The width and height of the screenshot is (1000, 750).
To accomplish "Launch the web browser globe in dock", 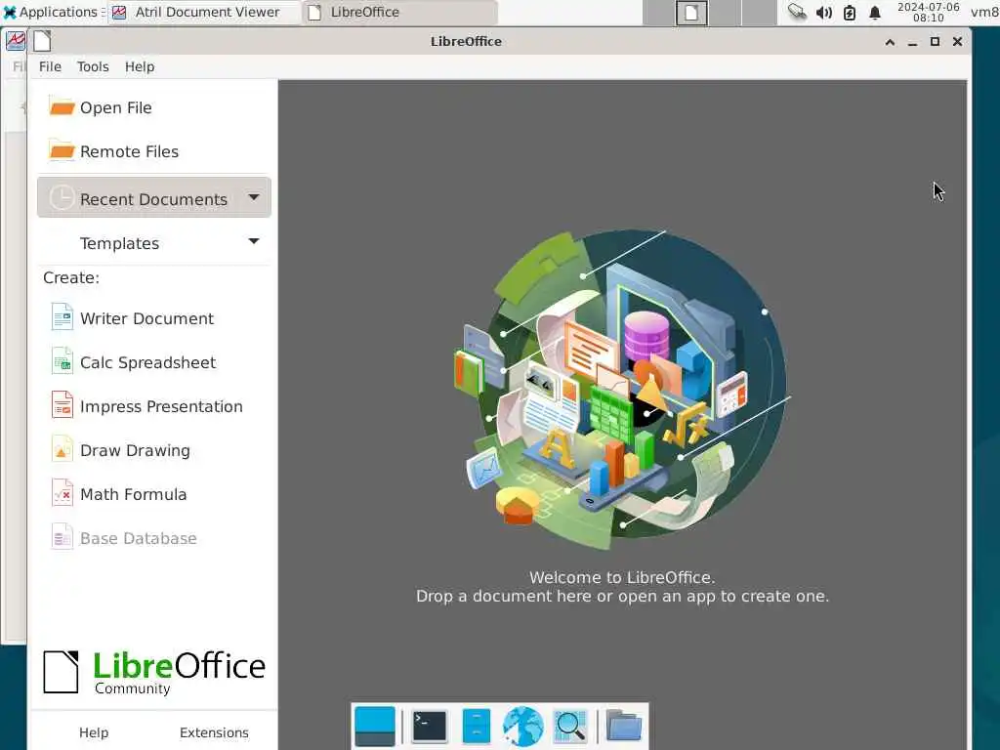I will [523, 726].
